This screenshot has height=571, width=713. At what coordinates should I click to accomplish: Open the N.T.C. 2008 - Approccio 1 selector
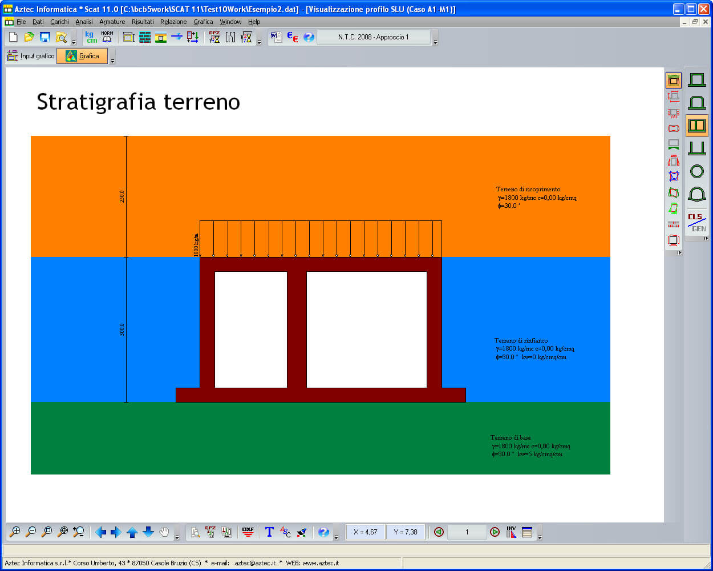374,37
